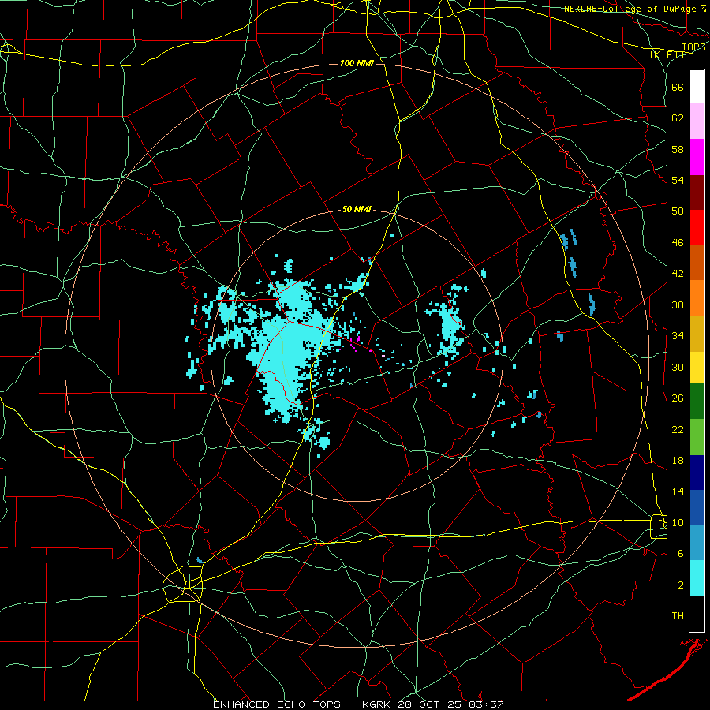
Task: Click the 46 legend value
Action: 678,243
